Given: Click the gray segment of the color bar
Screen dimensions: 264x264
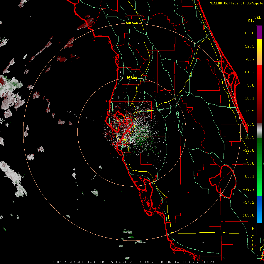Looking at the screenshot, I should coord(259,131).
